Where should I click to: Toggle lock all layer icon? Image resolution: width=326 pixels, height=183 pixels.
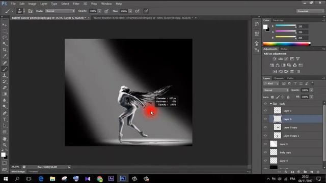(x=288, y=97)
